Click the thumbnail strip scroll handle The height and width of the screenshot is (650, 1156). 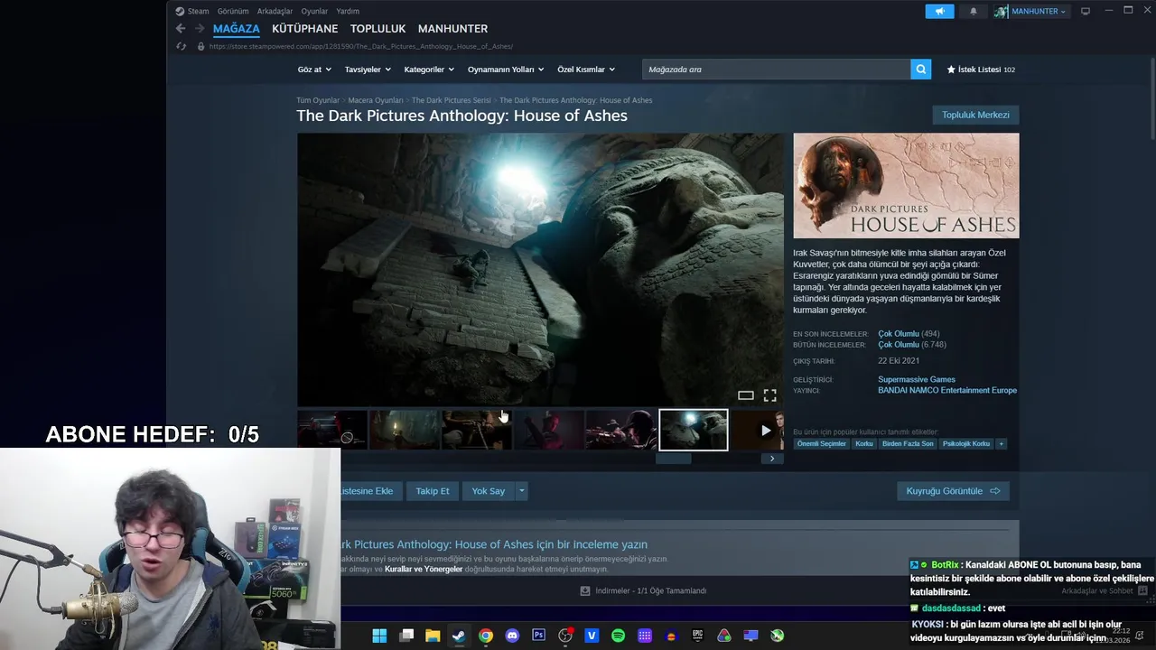[x=673, y=459]
